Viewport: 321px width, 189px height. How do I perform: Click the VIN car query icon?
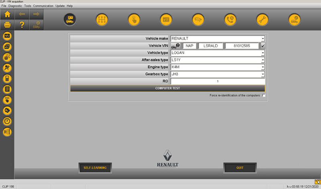tap(175, 46)
